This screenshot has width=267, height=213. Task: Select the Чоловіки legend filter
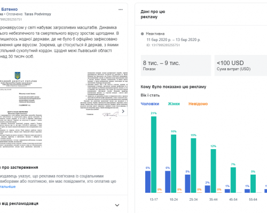click(150, 104)
